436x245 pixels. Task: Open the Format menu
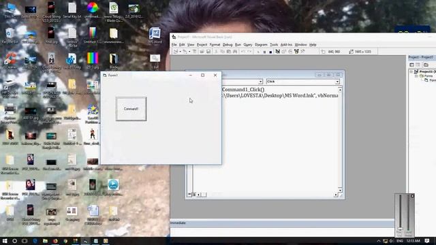[215, 45]
